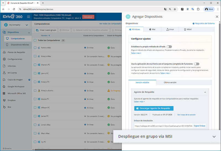Image resolution: width=221 pixels, height=151 pixels.
Task: Collapse the Agente de Respaldo section
Action: tap(205, 92)
